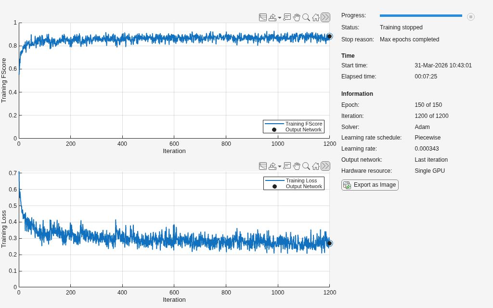Select zoom tool on Training Loss plot
Viewport: 493px width, 308px height.
(306, 166)
